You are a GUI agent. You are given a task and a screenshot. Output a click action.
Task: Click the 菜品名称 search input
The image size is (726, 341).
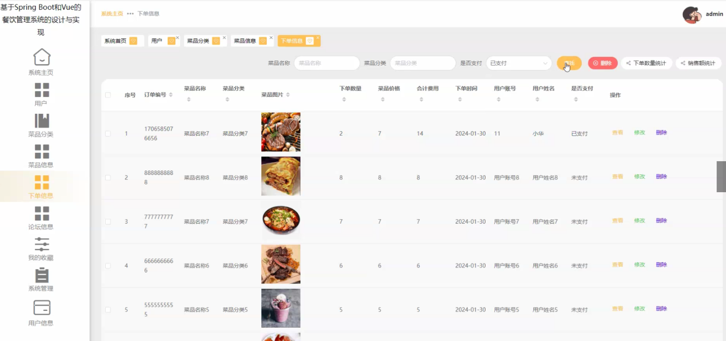327,63
